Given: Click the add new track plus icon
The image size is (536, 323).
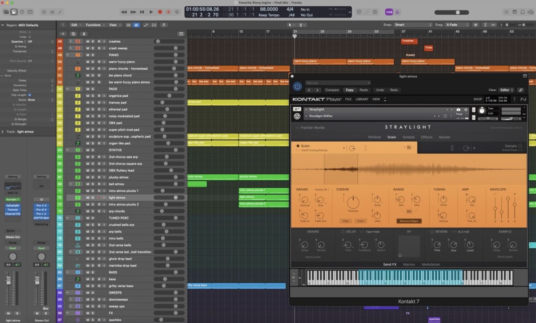Looking at the screenshot, I should click(x=63, y=34).
